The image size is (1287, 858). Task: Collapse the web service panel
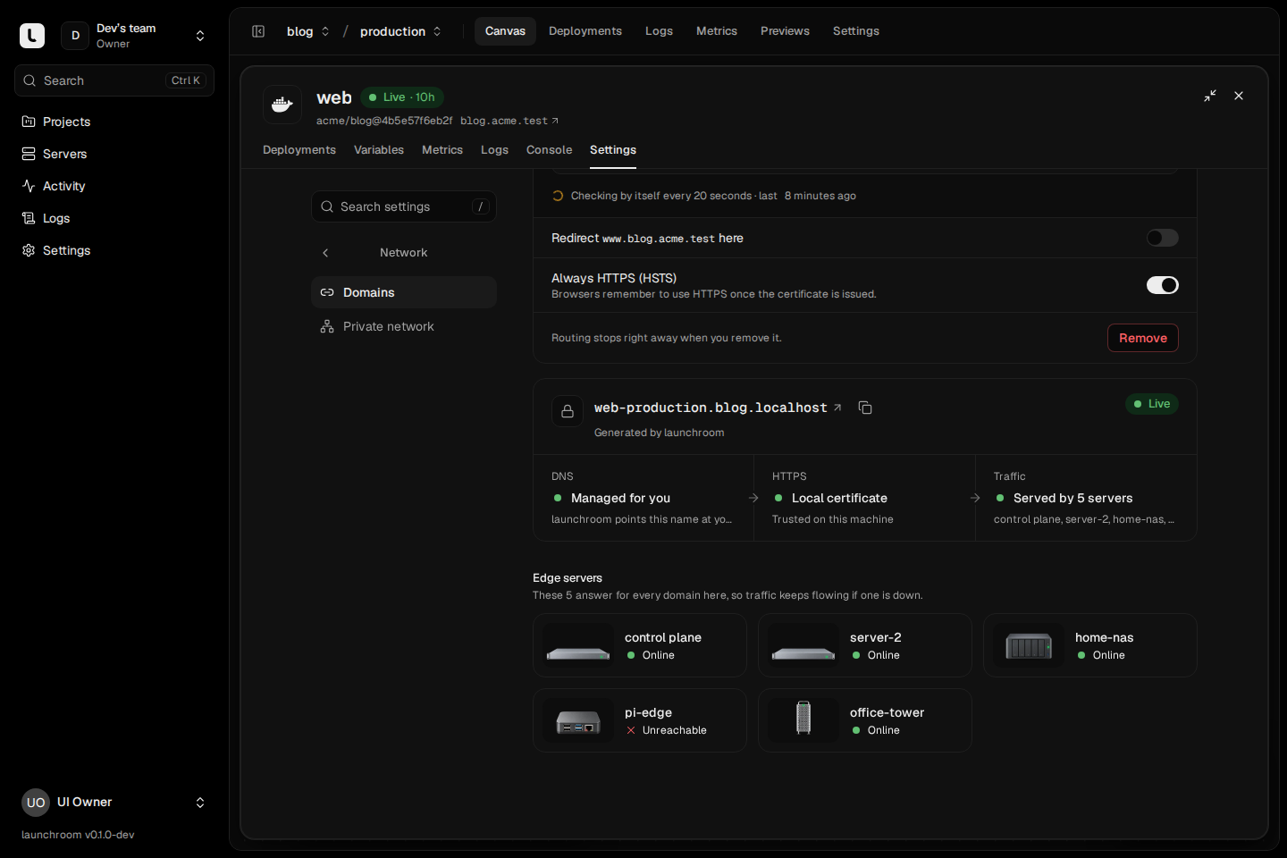coord(1210,96)
